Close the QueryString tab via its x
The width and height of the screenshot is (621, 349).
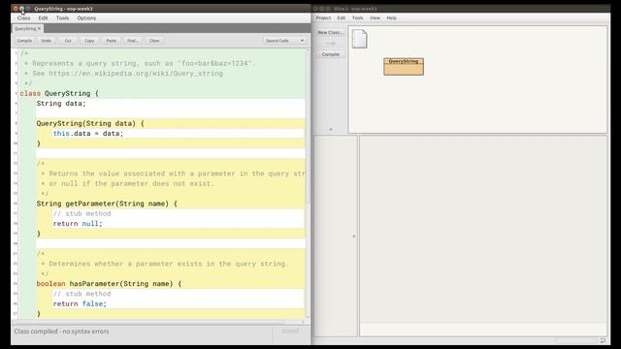click(39, 28)
